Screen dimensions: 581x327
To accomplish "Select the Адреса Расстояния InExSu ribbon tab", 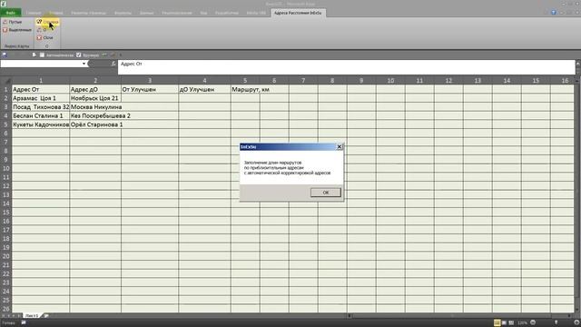I will [298, 13].
